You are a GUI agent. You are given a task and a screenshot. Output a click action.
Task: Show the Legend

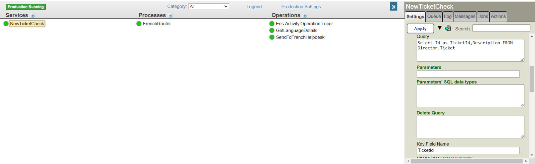(254, 7)
